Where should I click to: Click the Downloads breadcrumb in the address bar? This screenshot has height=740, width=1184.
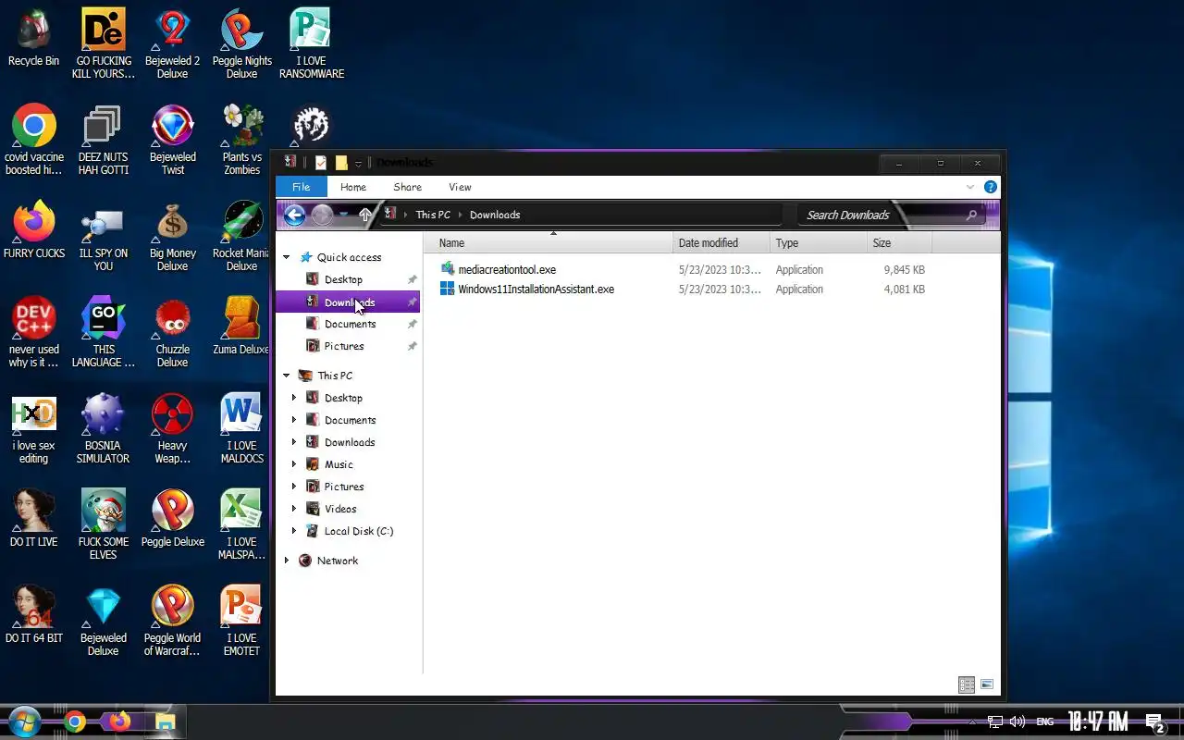point(495,215)
